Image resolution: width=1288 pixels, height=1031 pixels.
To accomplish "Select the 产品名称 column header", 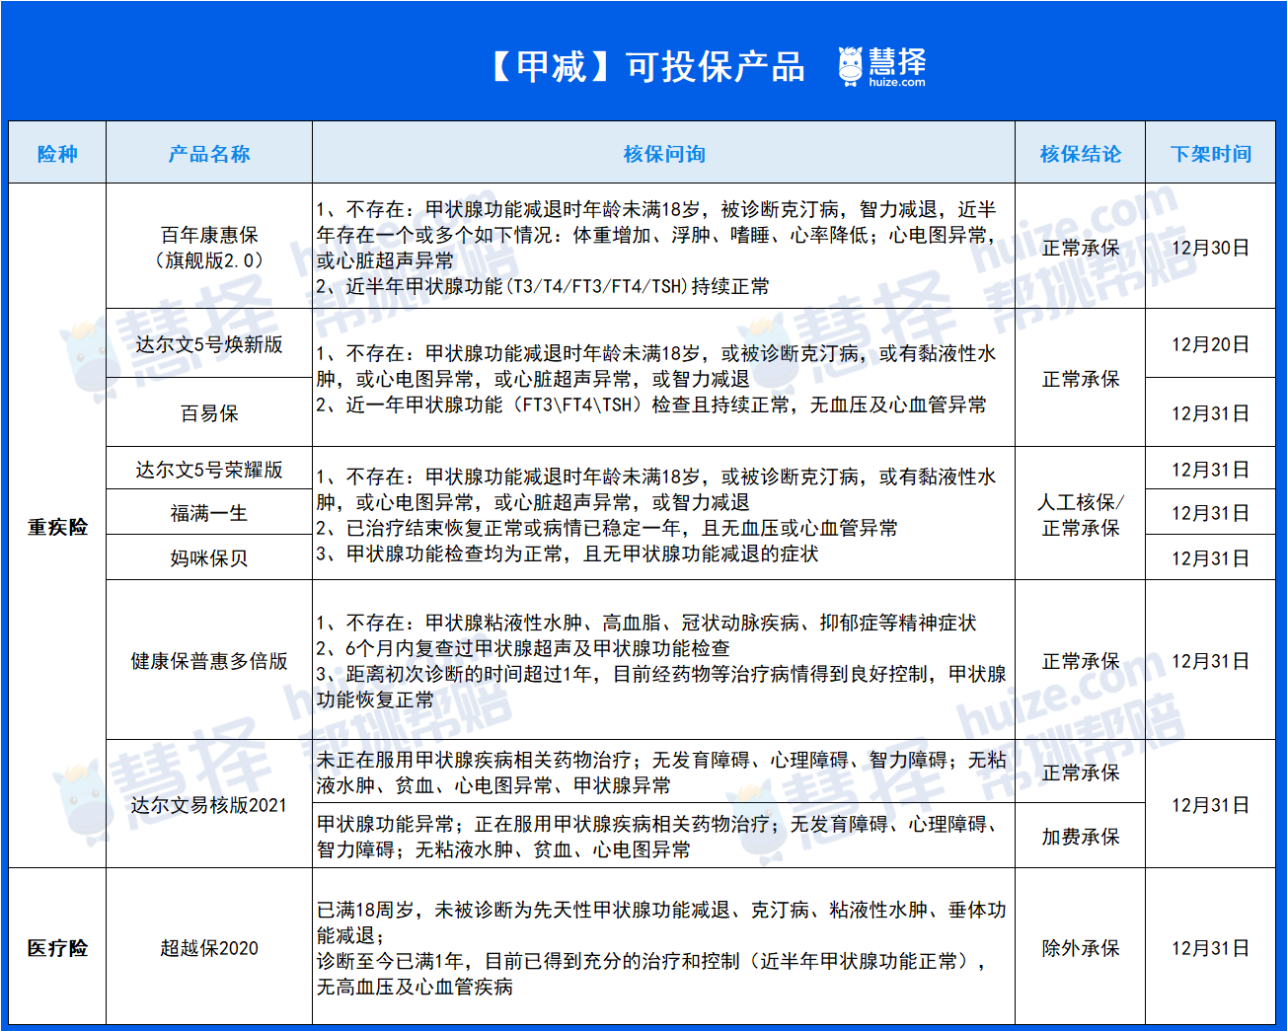I will click(209, 154).
